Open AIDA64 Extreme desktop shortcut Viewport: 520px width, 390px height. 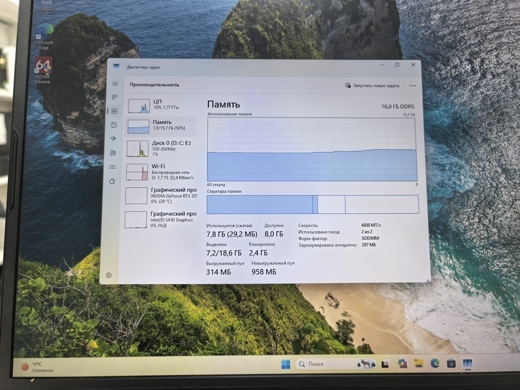[43, 71]
